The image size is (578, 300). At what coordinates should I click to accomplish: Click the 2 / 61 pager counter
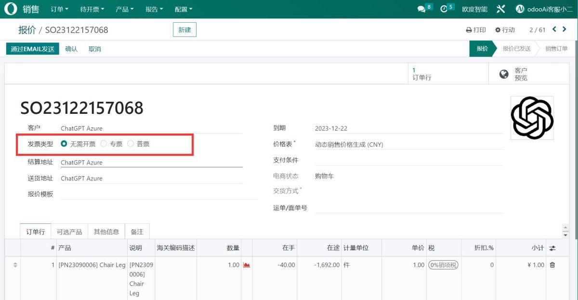(x=537, y=30)
